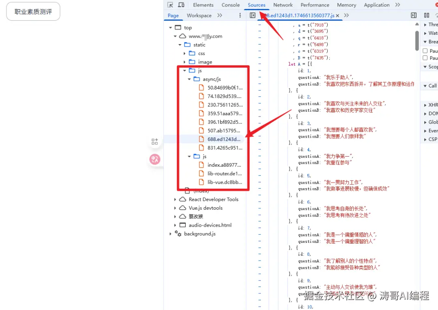Switch to the Console tab
Image resolution: width=438 pixels, height=310 pixels.
(x=230, y=5)
